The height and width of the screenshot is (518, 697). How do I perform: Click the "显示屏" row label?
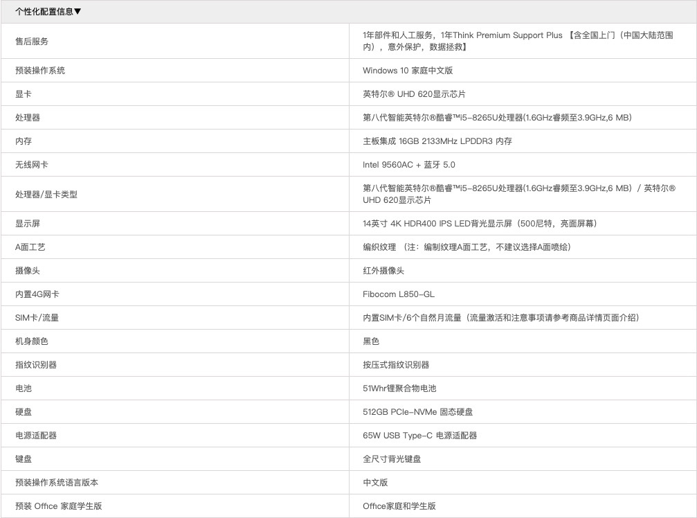click(x=28, y=223)
